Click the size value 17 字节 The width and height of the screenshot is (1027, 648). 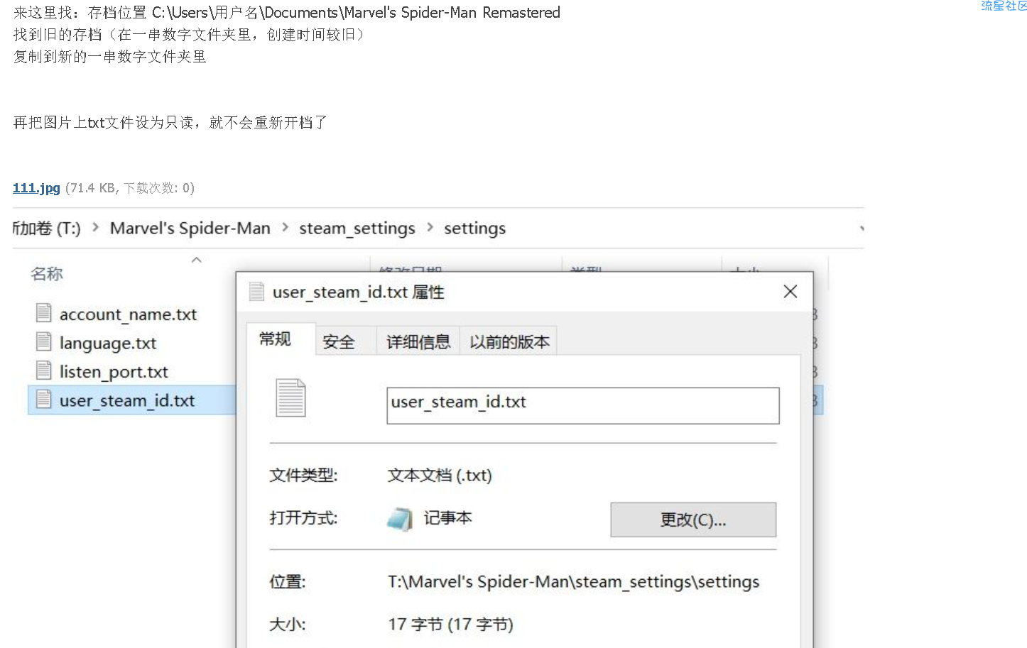[450, 625]
